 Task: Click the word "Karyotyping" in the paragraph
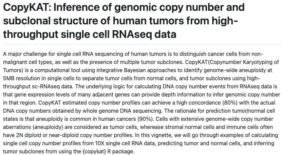pyautogui.click(x=258, y=62)
